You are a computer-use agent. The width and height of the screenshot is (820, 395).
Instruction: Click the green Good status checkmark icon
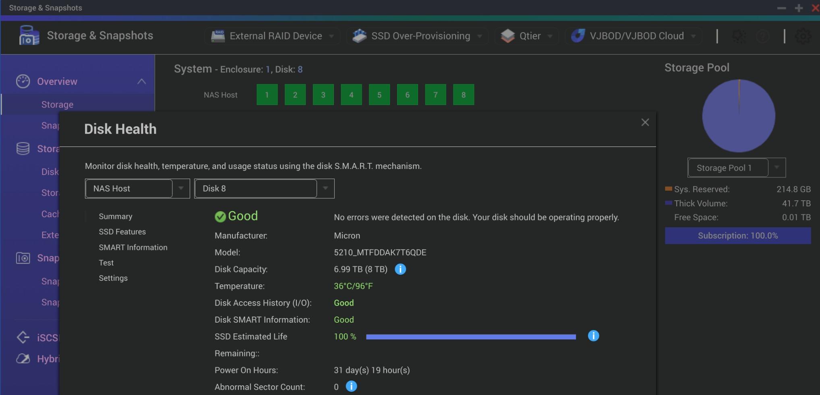coord(220,217)
